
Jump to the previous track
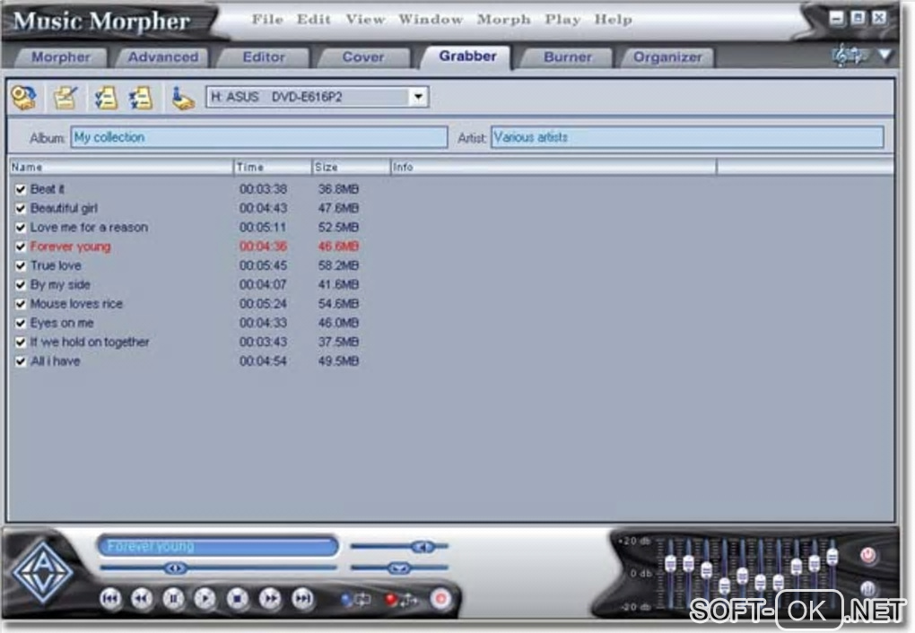click(110, 599)
